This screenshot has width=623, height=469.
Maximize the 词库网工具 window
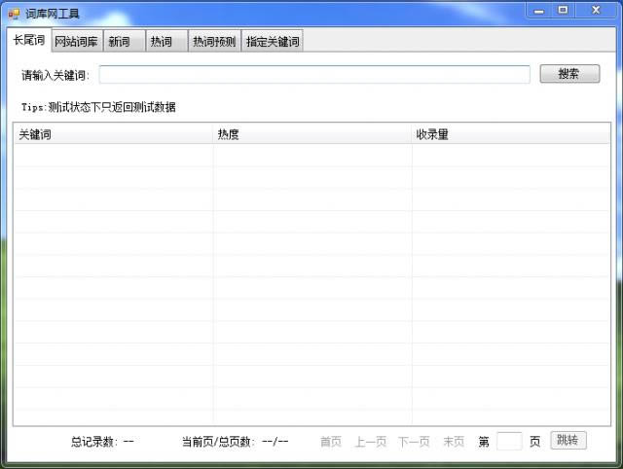564,10
